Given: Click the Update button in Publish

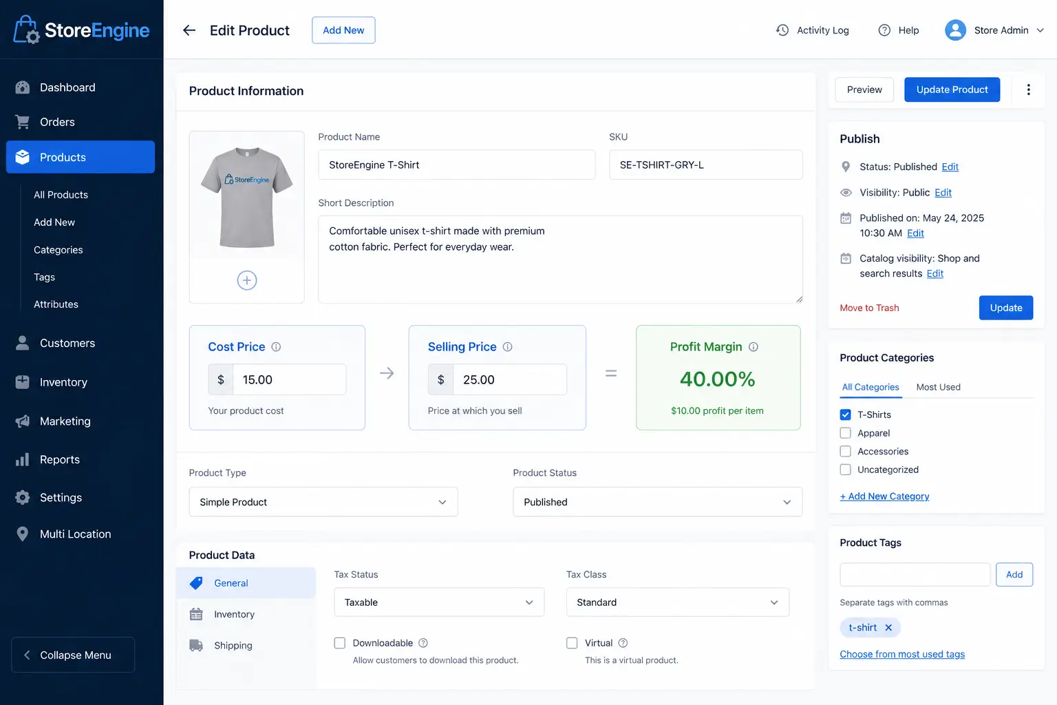Looking at the screenshot, I should (x=1005, y=308).
